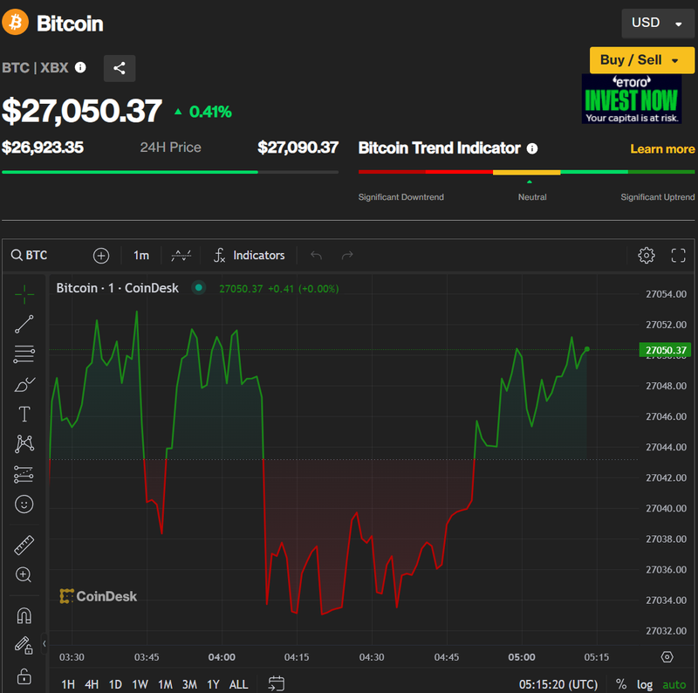Click the zoom in tool
Image resolution: width=698 pixels, height=693 pixels.
point(24,575)
